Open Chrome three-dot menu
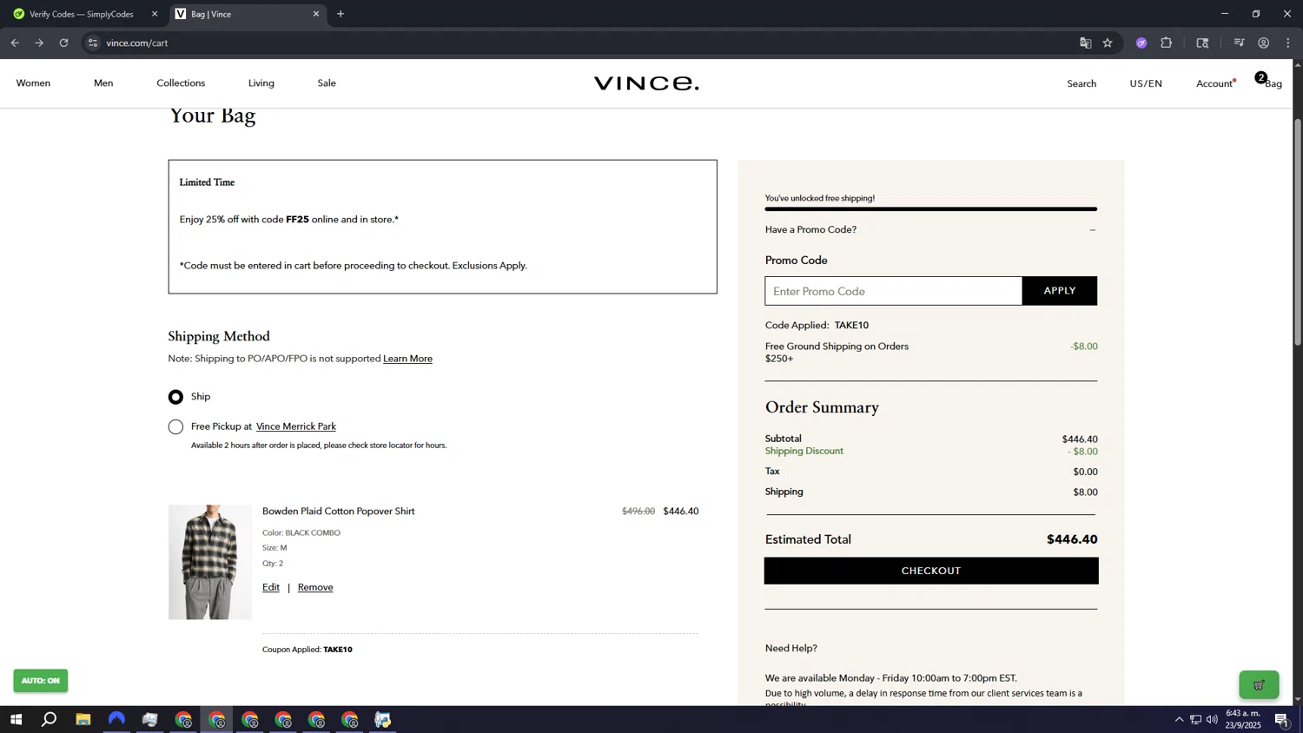This screenshot has height=733, width=1303. pyautogui.click(x=1288, y=43)
